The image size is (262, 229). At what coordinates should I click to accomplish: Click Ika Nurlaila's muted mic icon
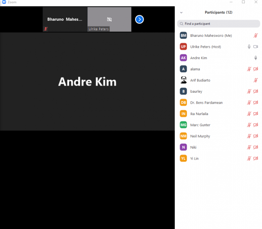coord(249,113)
